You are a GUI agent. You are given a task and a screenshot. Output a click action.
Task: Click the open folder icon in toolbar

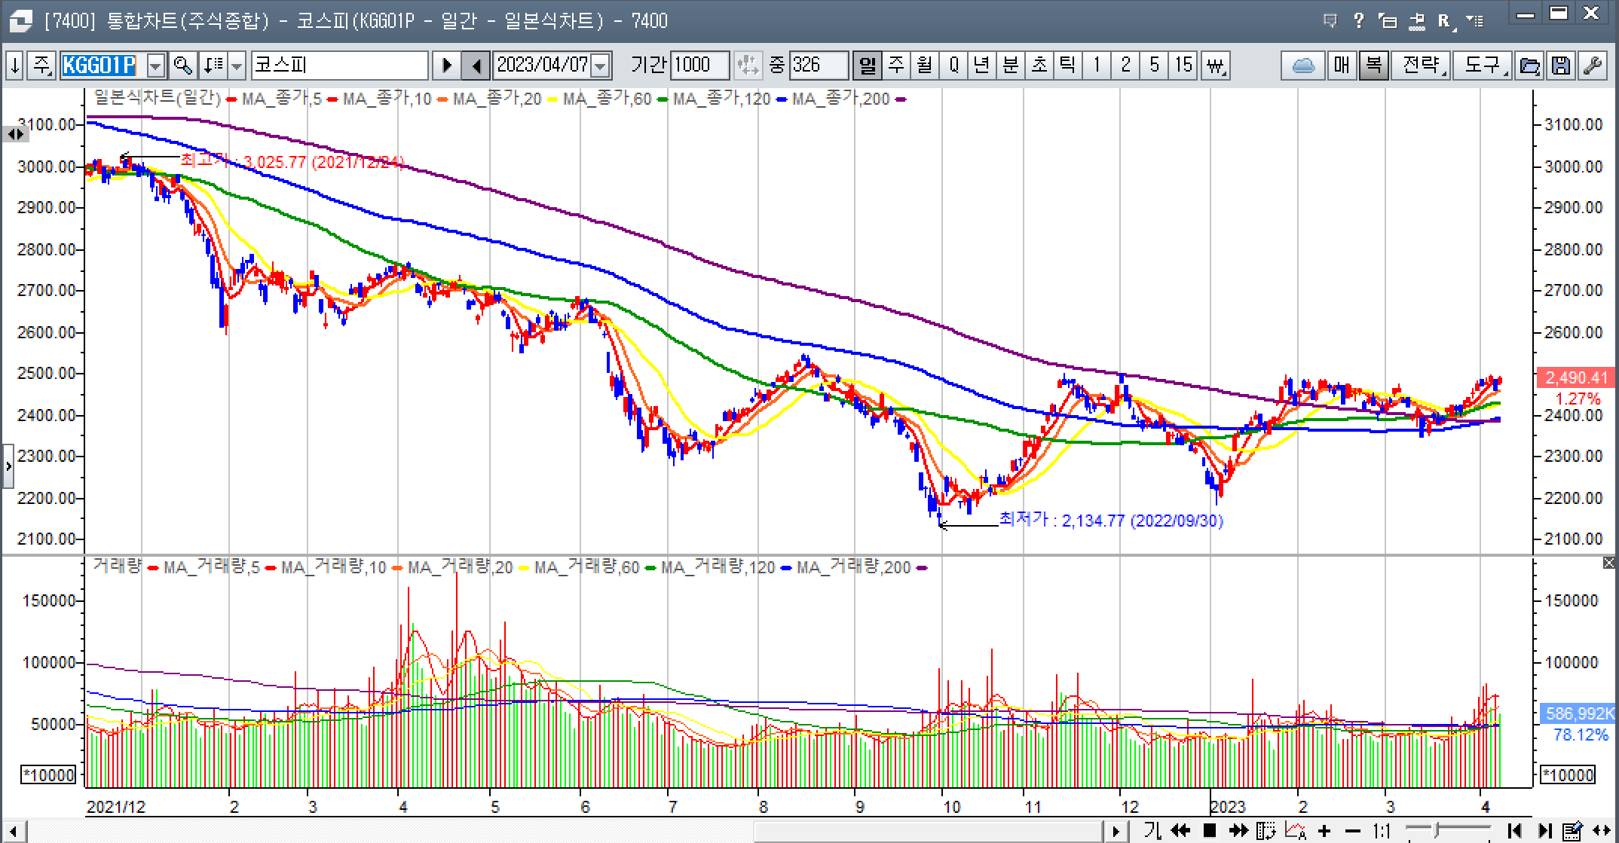pyautogui.click(x=1529, y=66)
